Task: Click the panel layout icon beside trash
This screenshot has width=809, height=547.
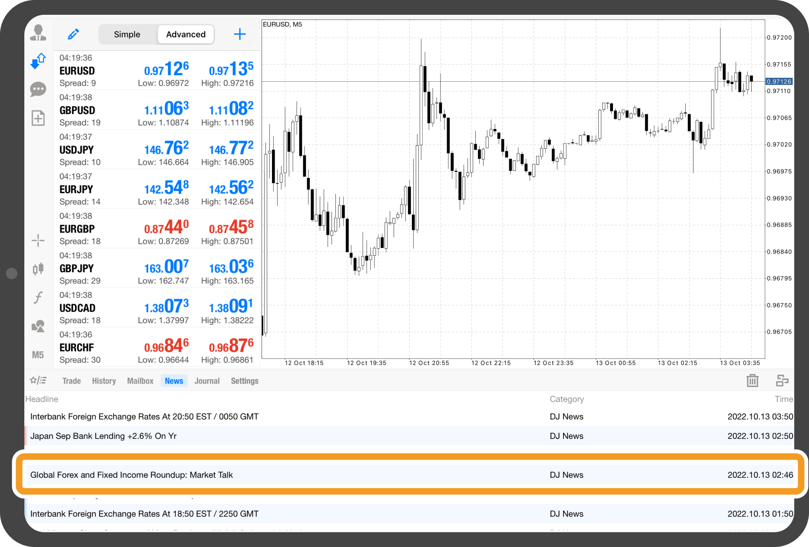Action: [x=782, y=381]
